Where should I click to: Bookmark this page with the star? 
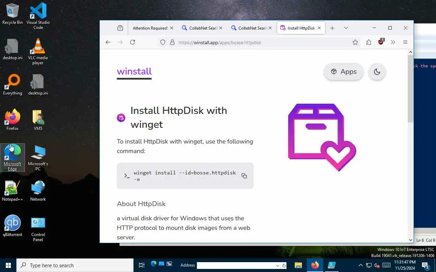tap(355, 42)
